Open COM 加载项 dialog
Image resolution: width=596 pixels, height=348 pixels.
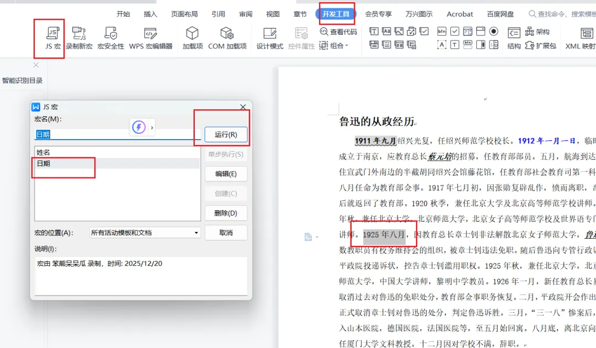pyautogui.click(x=227, y=38)
